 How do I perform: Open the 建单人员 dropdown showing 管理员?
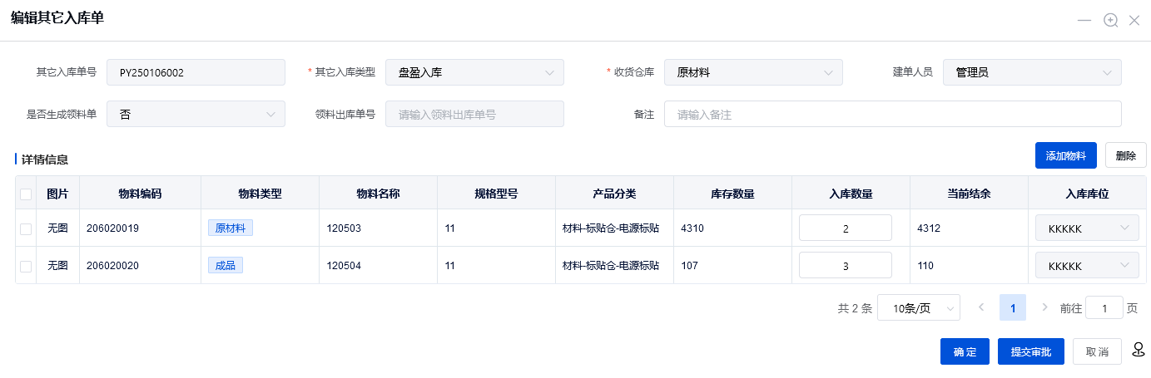1032,72
